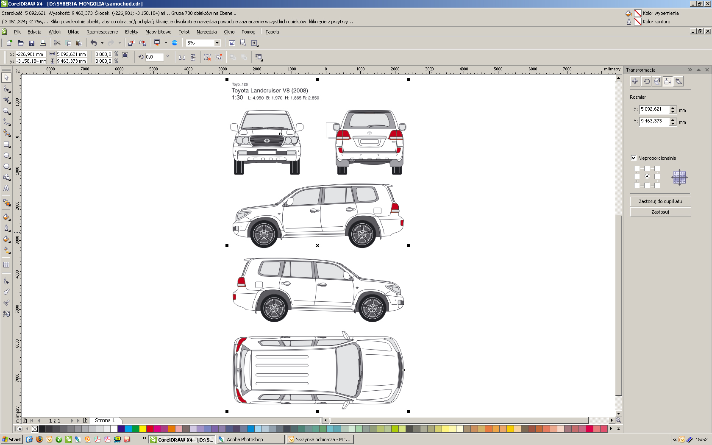This screenshot has height=445, width=712.
Task: Select the Ellipse tool
Action: pyautogui.click(x=6, y=156)
